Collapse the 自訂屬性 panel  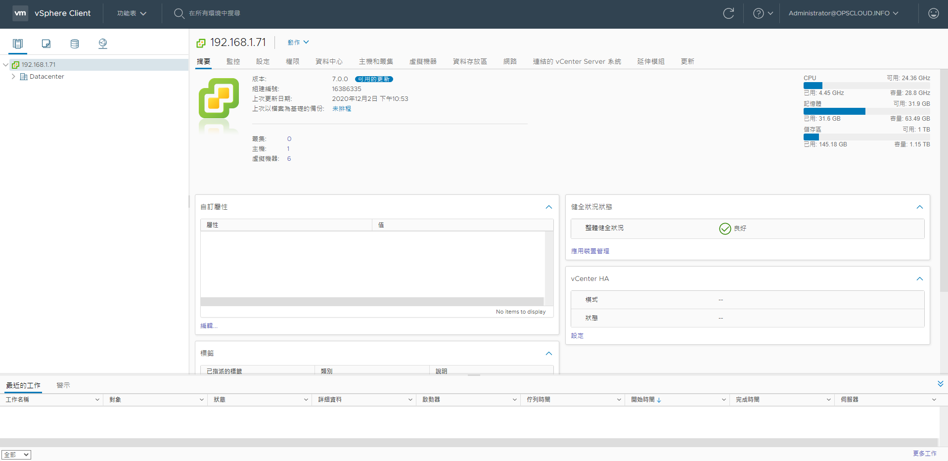[548, 207]
